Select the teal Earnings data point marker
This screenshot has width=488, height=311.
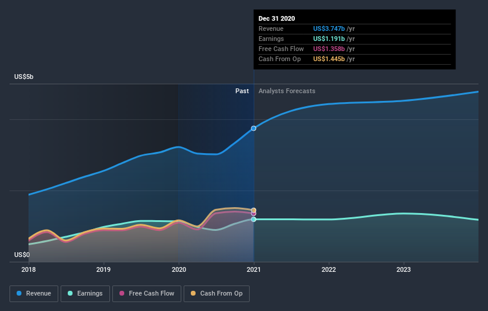coord(254,220)
